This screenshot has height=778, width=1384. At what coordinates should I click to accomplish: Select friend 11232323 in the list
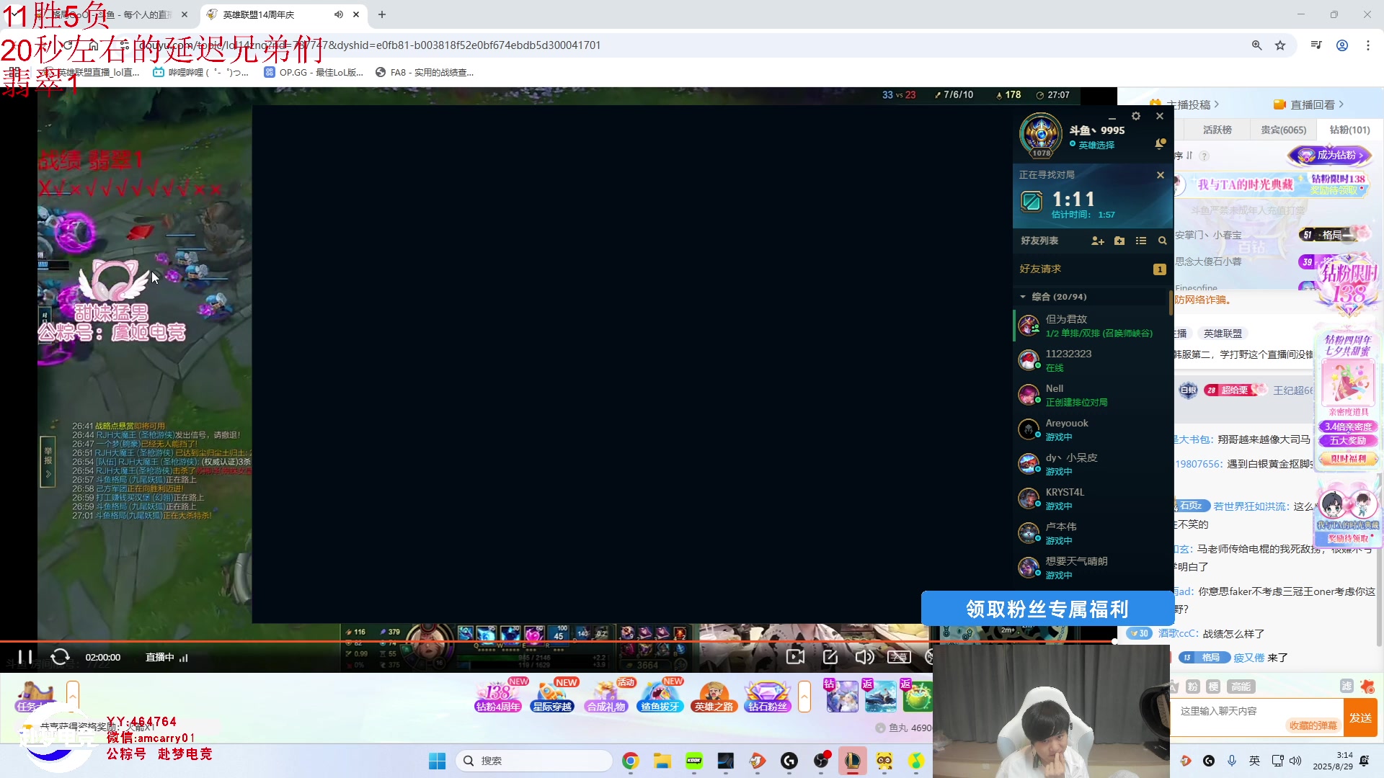[x=1092, y=360]
